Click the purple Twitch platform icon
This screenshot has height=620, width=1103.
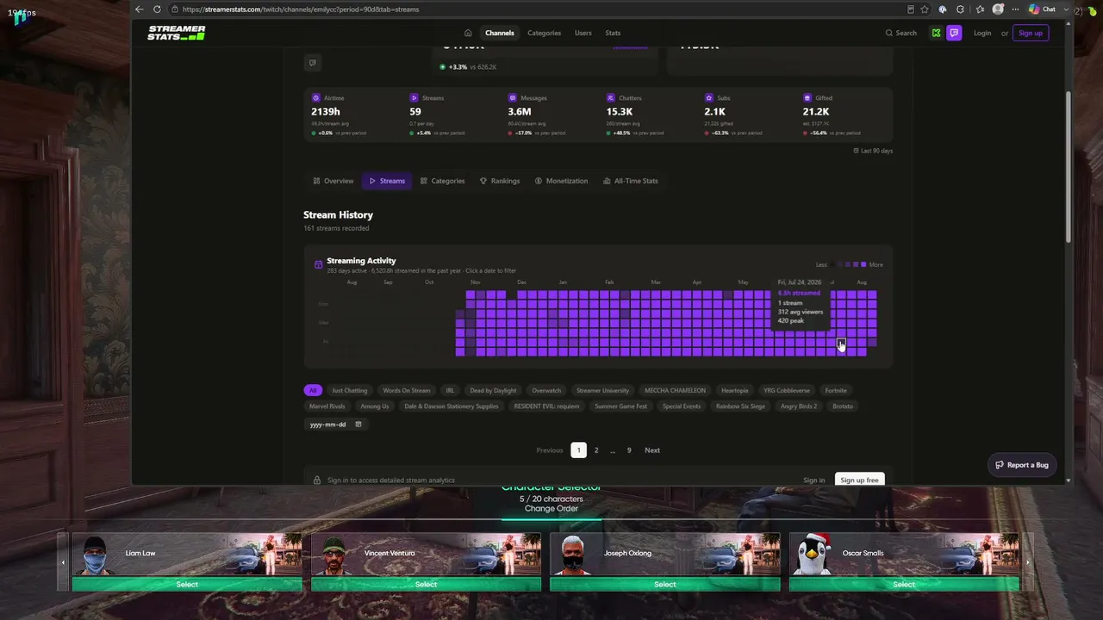pos(954,33)
